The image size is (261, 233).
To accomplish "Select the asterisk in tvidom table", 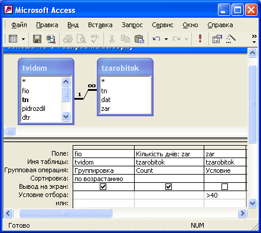I will coord(24,81).
